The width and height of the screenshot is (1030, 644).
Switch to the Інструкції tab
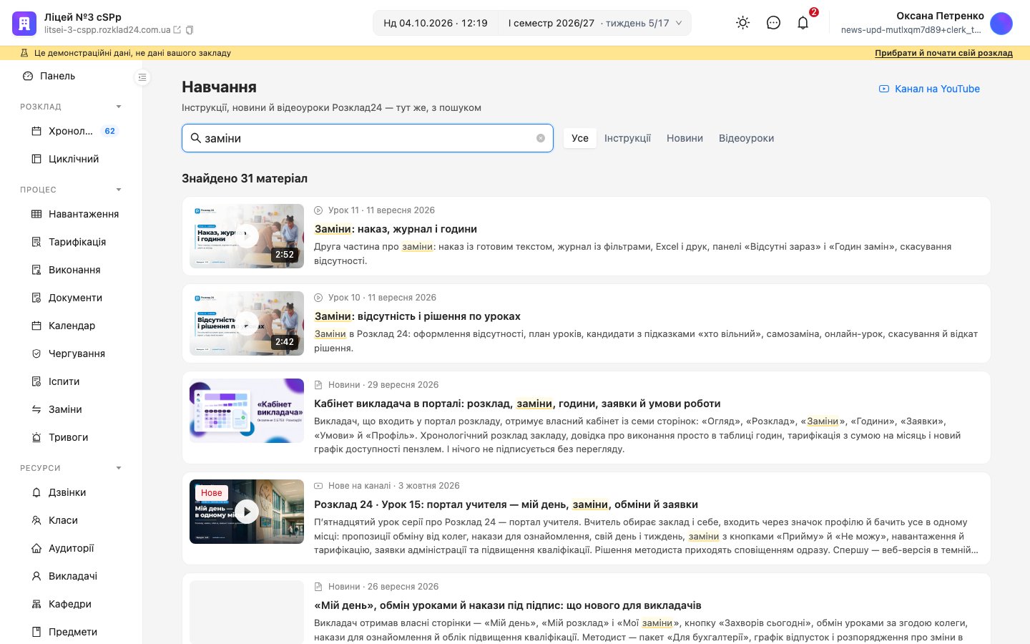click(x=627, y=138)
